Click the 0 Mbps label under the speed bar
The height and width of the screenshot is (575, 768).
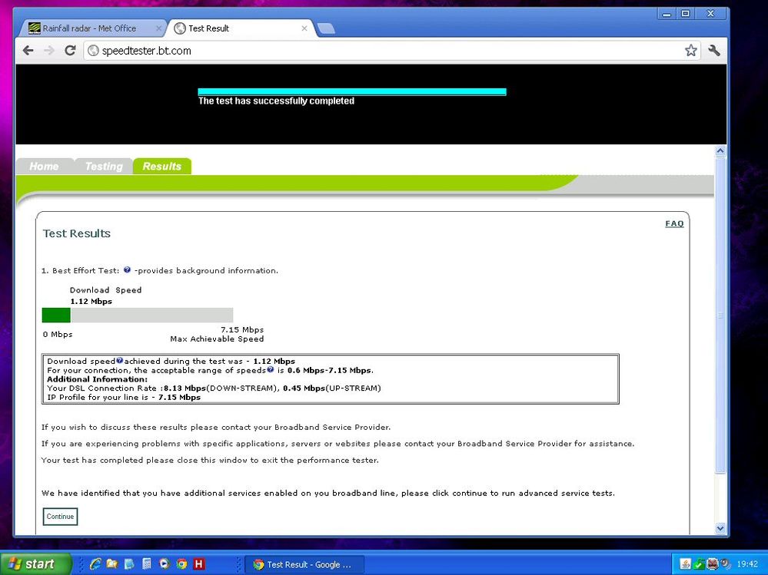(58, 335)
